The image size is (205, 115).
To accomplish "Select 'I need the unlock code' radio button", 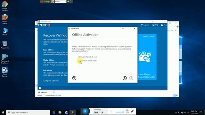I will [79, 57].
